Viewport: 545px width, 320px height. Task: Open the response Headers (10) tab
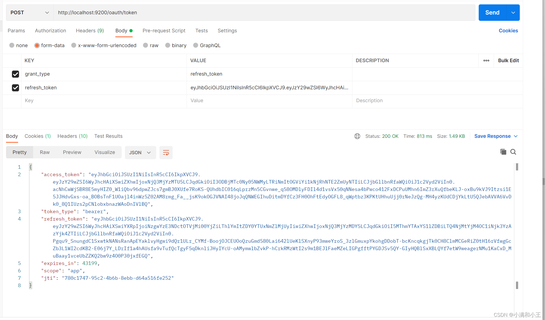tap(72, 136)
